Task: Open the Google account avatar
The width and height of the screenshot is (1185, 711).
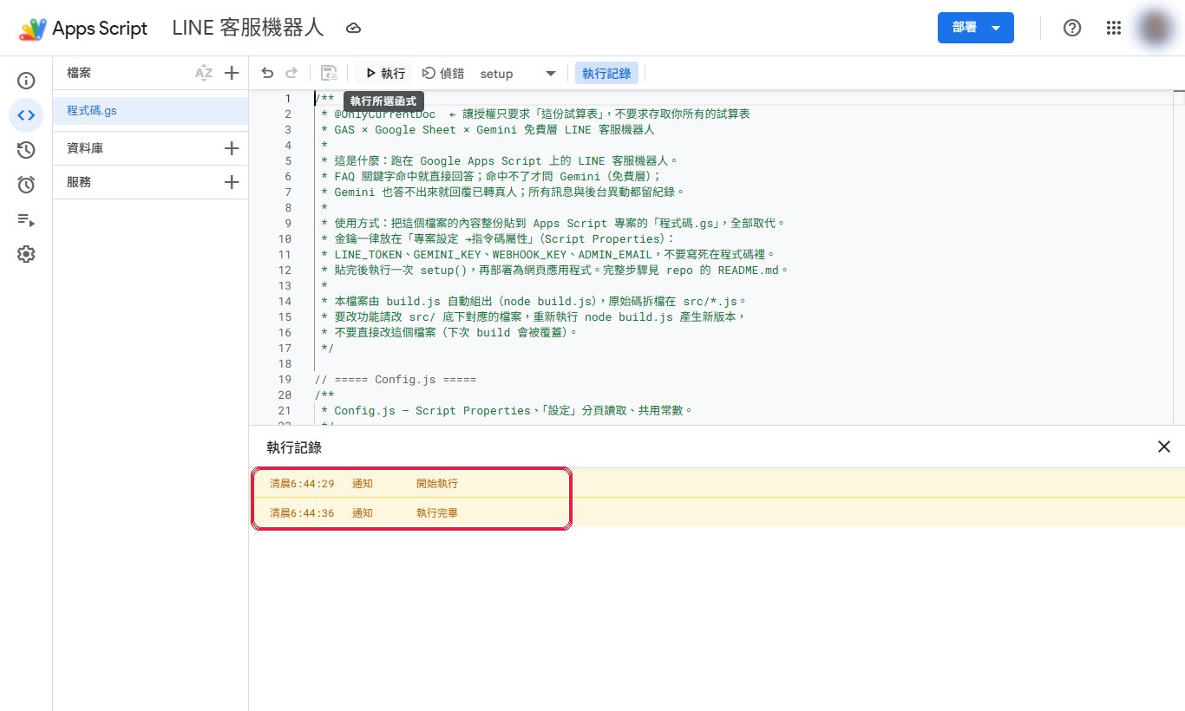Action: 1154,28
